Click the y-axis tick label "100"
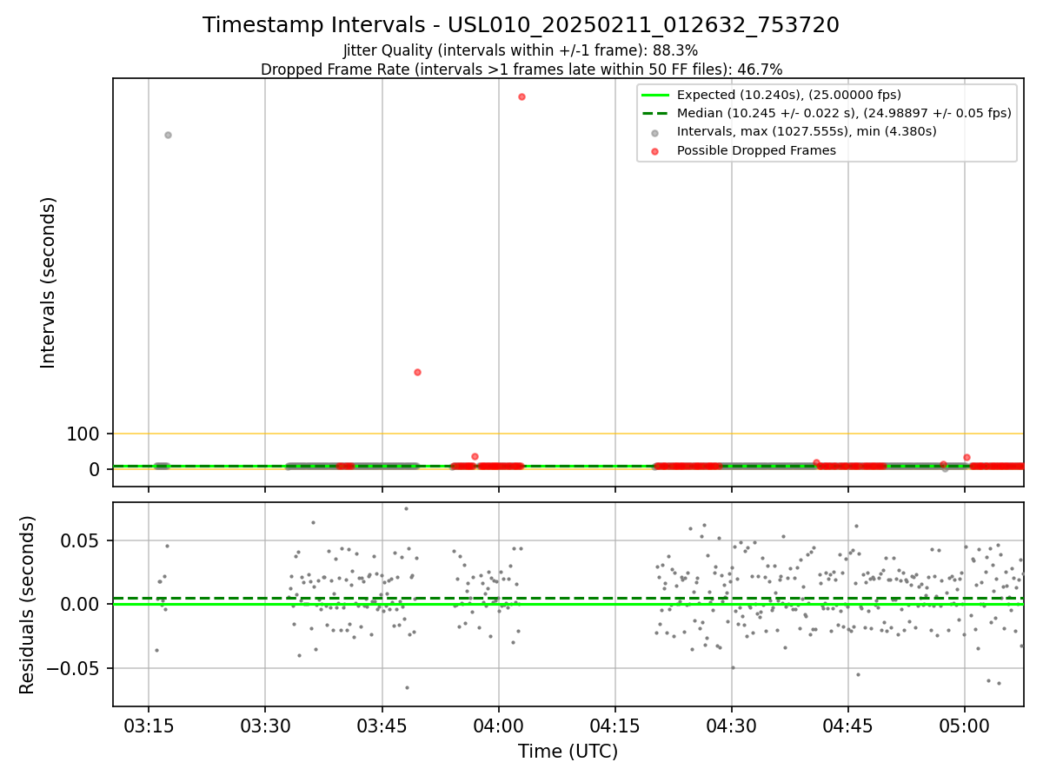Image resolution: width=1043 pixels, height=782 pixels. [83, 434]
